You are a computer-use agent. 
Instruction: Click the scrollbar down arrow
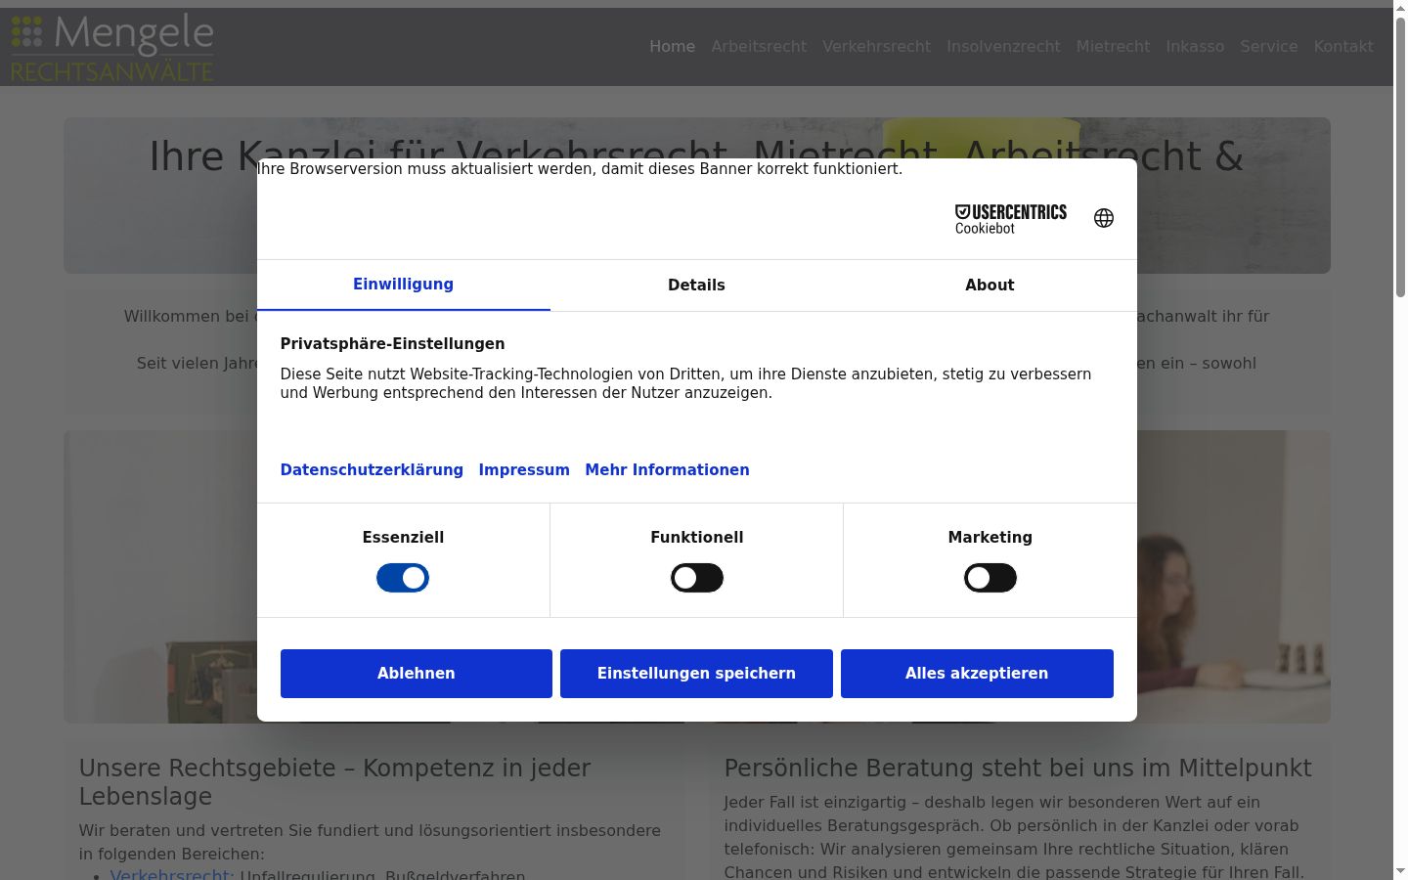coord(1400,871)
